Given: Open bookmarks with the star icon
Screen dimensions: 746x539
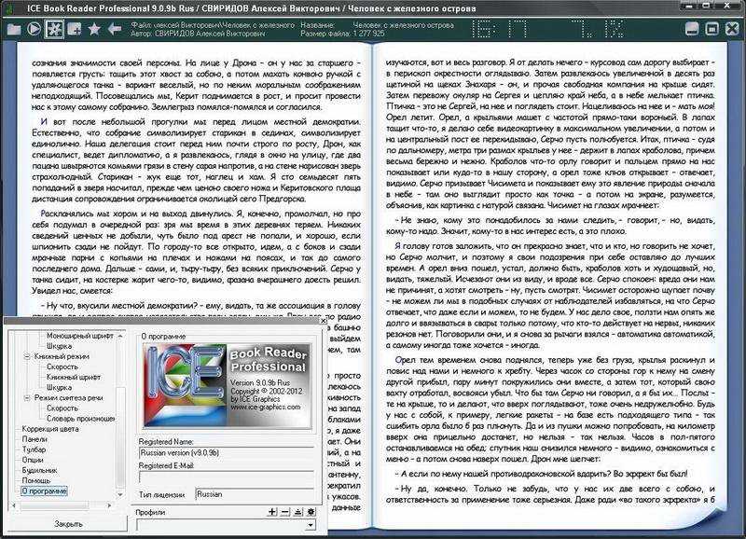Looking at the screenshot, I should (x=94, y=29).
